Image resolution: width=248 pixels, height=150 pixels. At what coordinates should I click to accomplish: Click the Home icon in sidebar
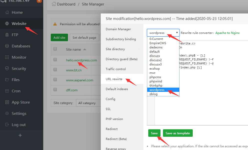tap(7, 12)
